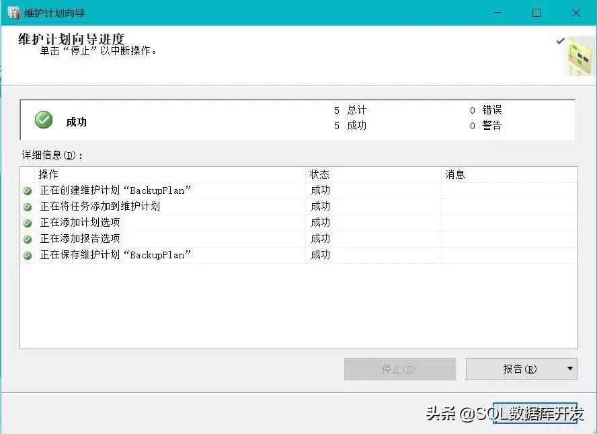The image size is (597, 434).
Task: Select the row 正在添加计划选项
Action: coord(81,223)
